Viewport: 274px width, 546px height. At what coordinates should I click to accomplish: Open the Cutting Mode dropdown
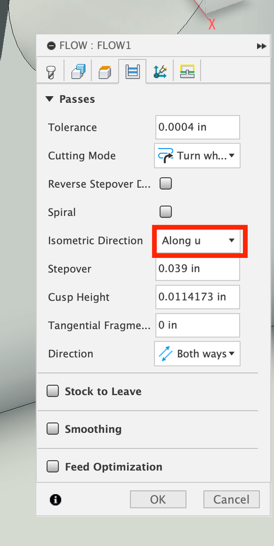pyautogui.click(x=197, y=155)
